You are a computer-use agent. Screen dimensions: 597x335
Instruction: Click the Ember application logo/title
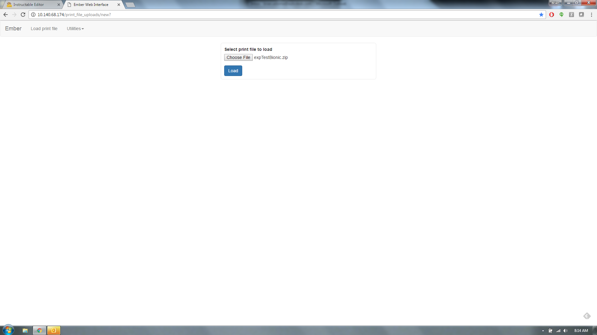pos(13,29)
